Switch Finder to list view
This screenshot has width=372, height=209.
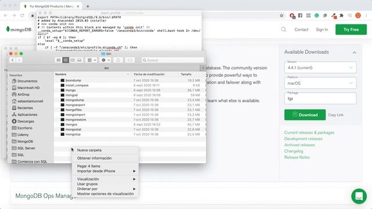[66, 60]
